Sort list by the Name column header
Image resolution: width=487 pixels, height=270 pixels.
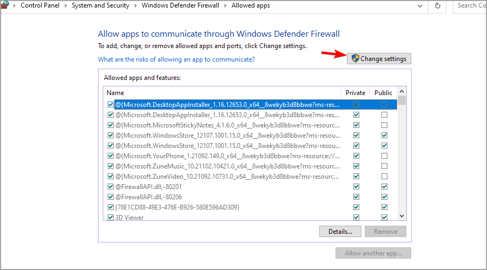[x=222, y=93]
